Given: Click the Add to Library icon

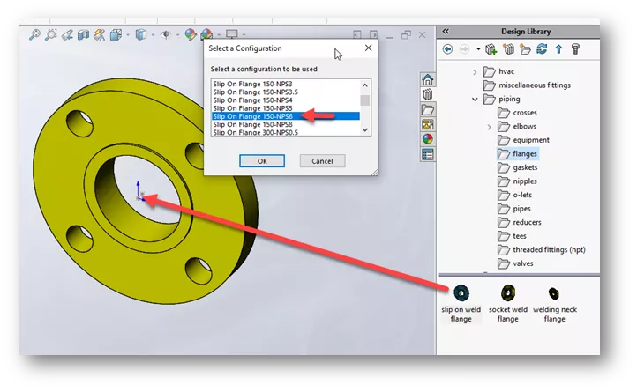Looking at the screenshot, I should [491, 49].
